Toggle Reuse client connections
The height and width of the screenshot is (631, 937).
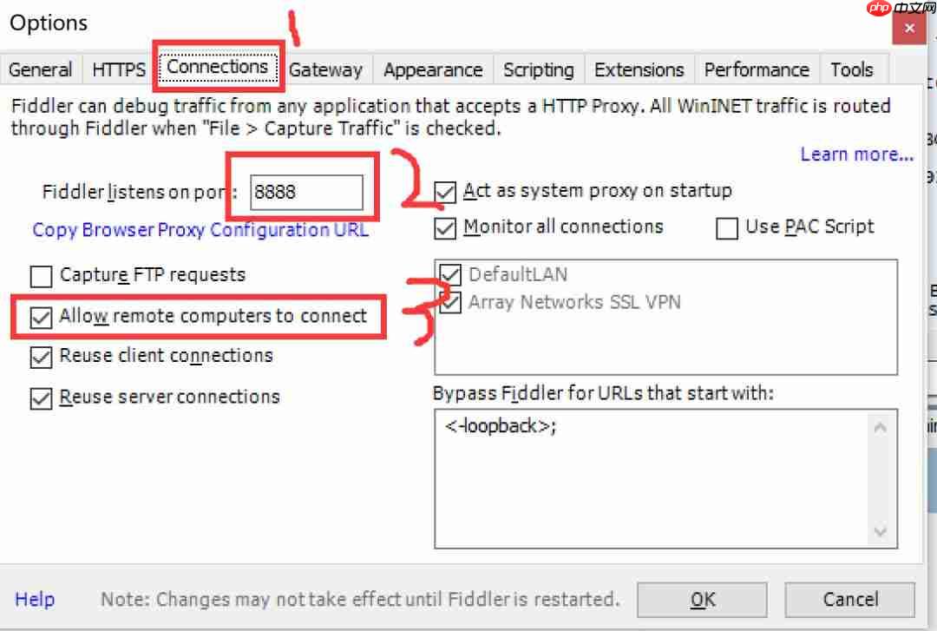pyautogui.click(x=41, y=357)
